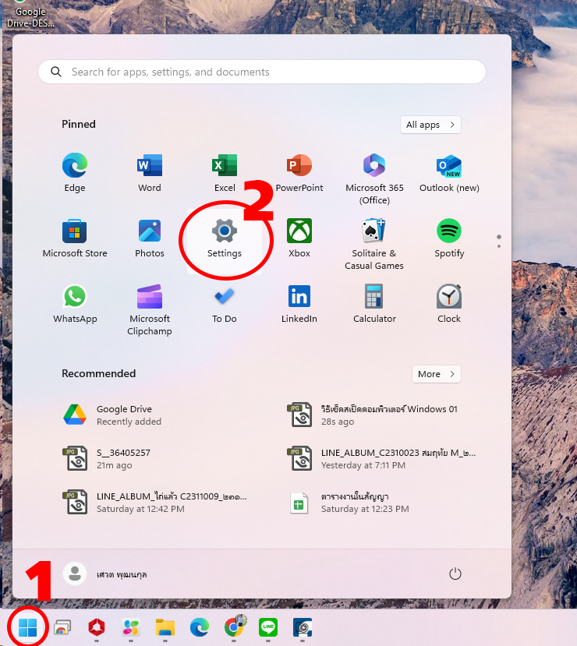Screen dimensions: 577x646
Task: Open the power options button
Action: pyautogui.click(x=455, y=574)
